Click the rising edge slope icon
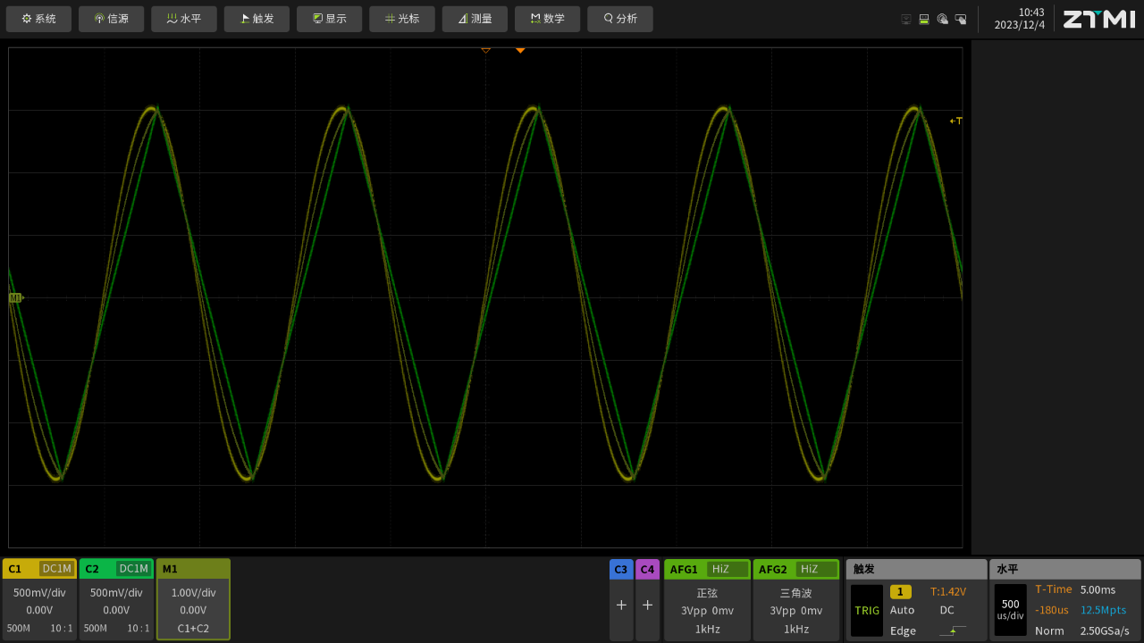 point(952,630)
